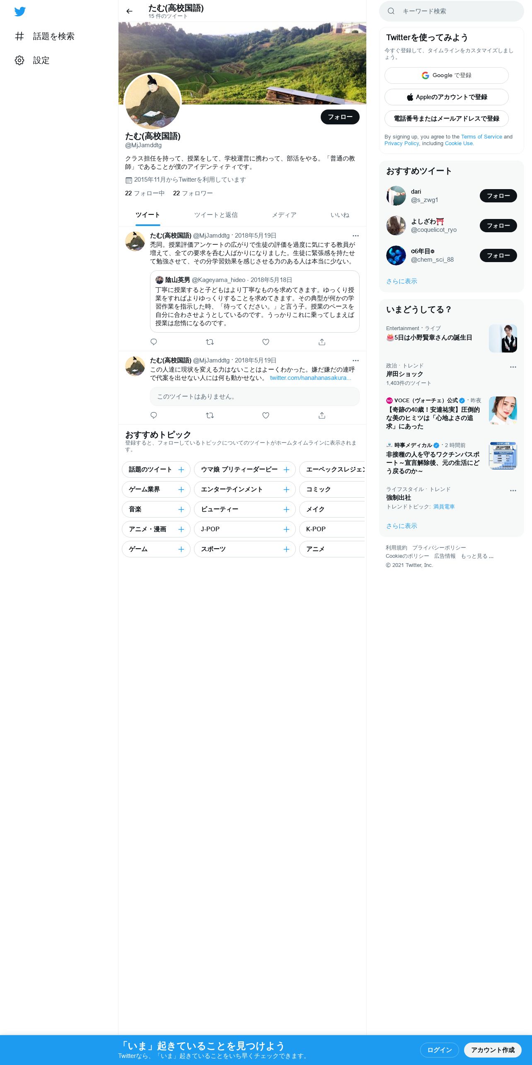Open the もっと見る footer menu
Screen dimensions: 532x1065
tap(477, 556)
